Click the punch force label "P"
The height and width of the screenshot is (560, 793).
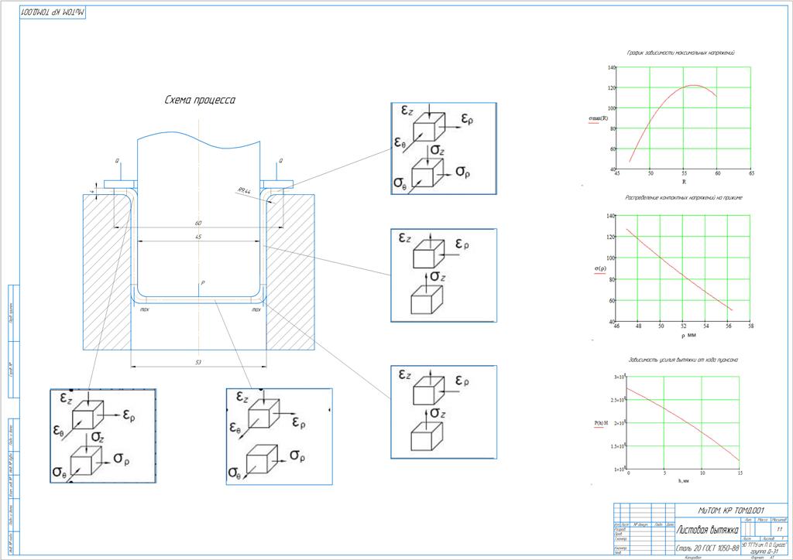click(202, 283)
